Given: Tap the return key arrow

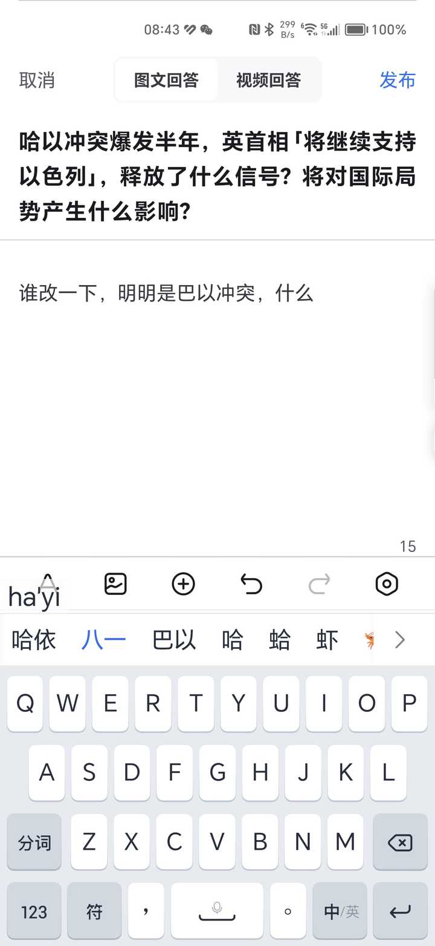Looking at the screenshot, I should click(x=400, y=911).
